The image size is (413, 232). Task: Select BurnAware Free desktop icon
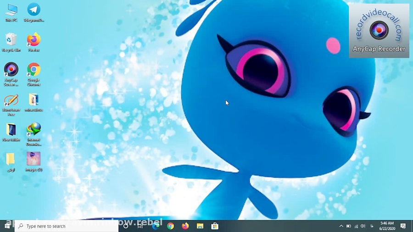(11, 105)
